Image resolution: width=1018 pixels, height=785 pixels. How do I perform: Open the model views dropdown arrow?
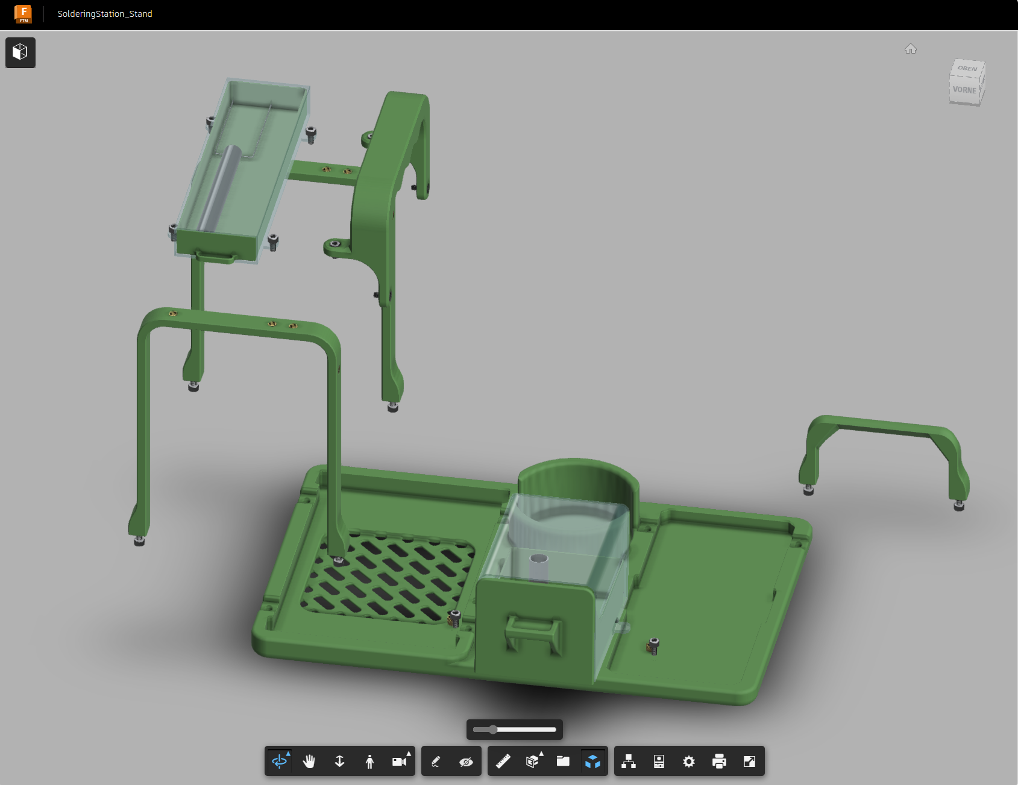pos(542,752)
